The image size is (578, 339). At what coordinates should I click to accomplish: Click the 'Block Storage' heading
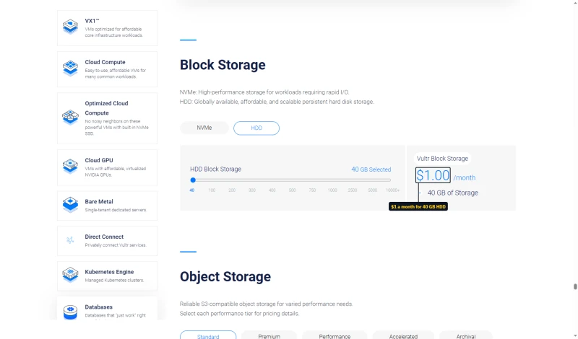coord(223,65)
